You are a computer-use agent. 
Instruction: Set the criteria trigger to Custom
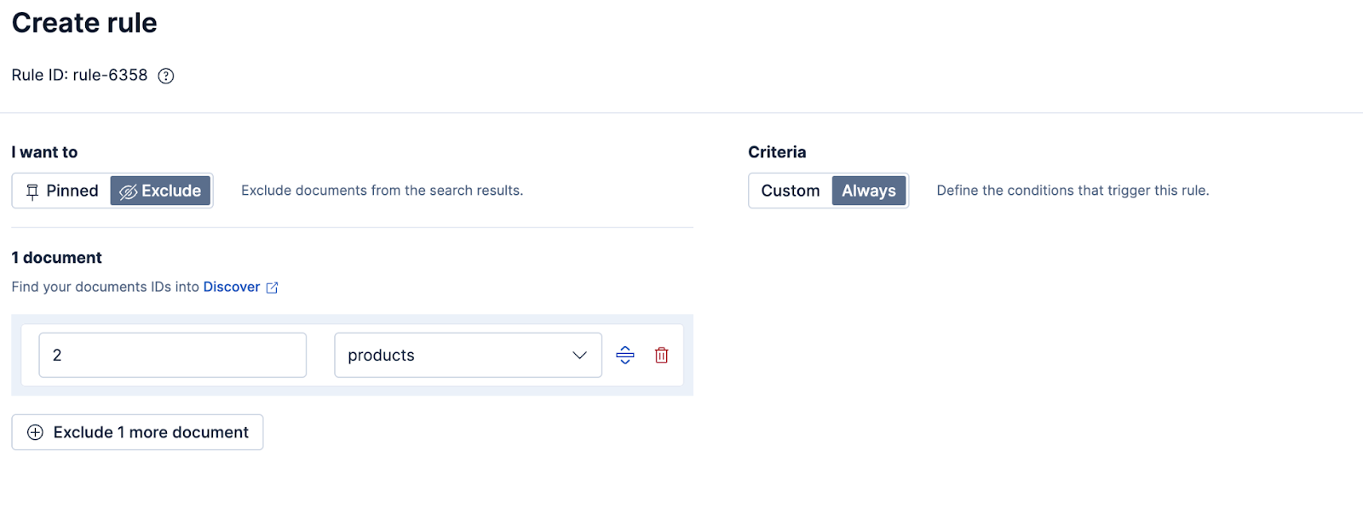[790, 191]
